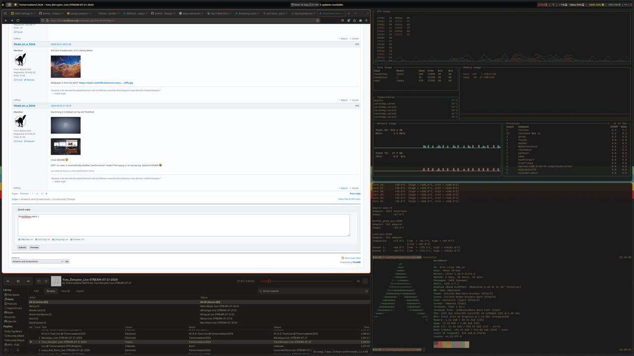Open Smilies help link
634x356 pixels.
pos(77,239)
